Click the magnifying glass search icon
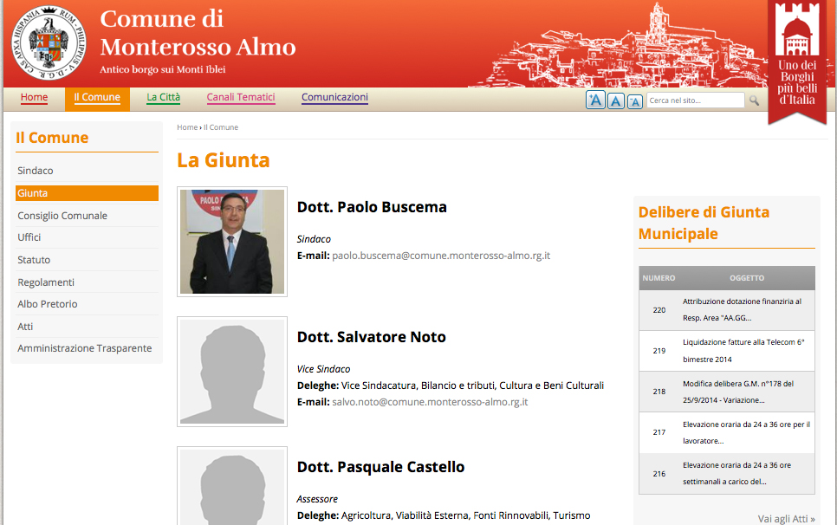 pyautogui.click(x=754, y=100)
